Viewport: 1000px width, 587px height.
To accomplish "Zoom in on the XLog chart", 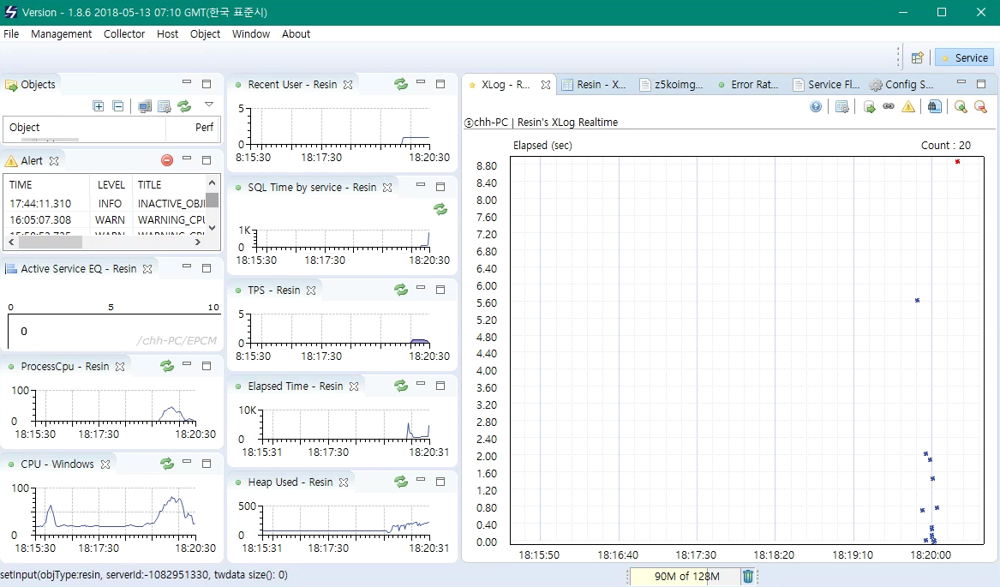I will tap(961, 106).
